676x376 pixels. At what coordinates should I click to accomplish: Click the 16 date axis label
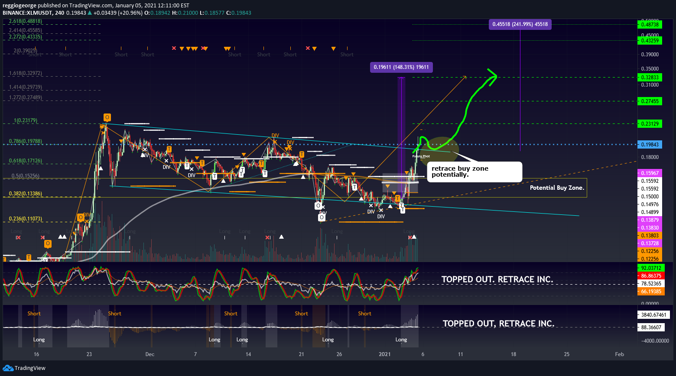click(36, 354)
